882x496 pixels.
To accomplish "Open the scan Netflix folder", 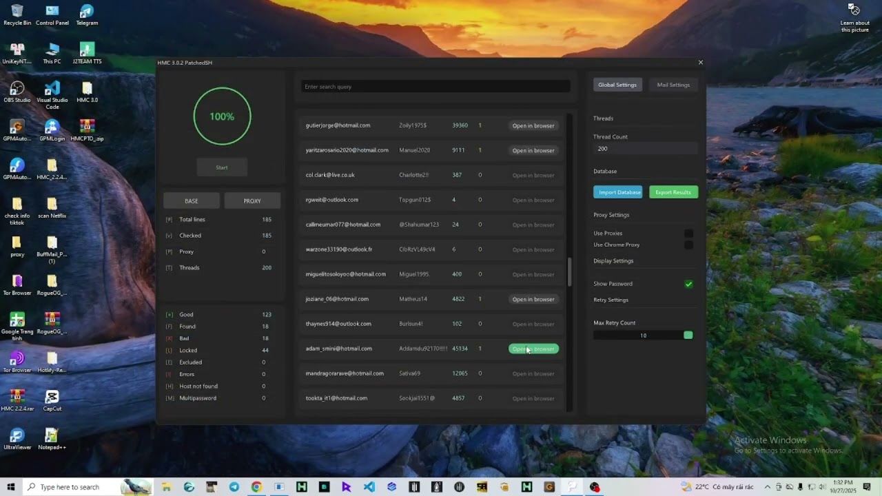I will [x=52, y=207].
